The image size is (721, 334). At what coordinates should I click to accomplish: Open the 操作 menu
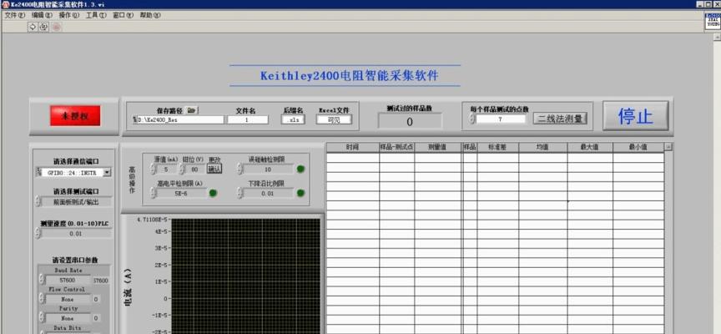pyautogui.click(x=69, y=15)
